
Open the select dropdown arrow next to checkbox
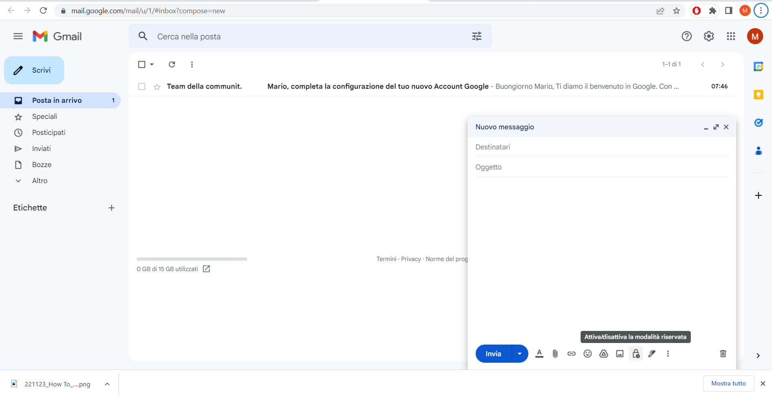(152, 64)
